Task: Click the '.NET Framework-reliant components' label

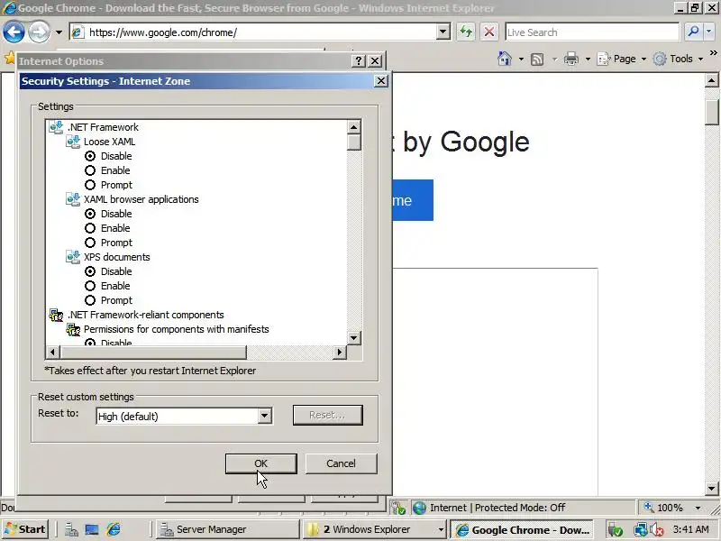Action: (x=146, y=315)
